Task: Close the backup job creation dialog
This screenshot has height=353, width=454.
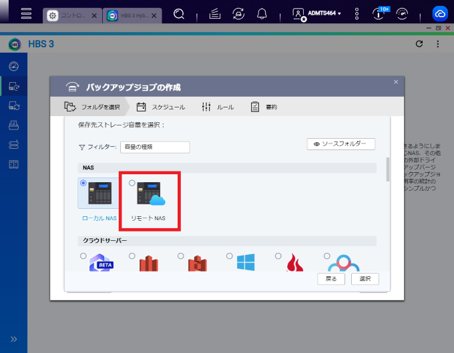Action: [396, 82]
